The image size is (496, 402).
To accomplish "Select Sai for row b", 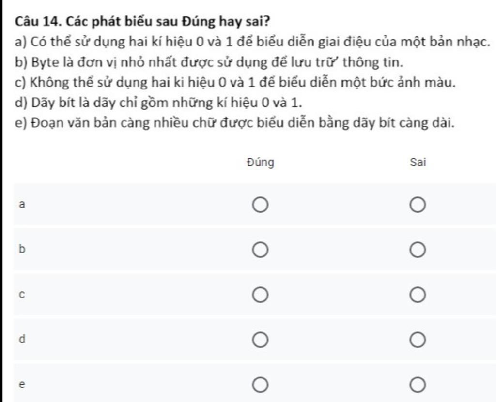I will pyautogui.click(x=418, y=251).
